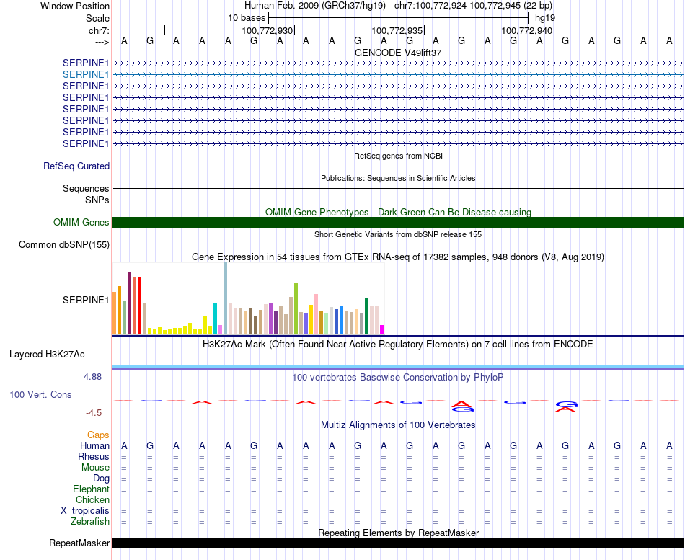Click the RepeatMasker track label
The height and width of the screenshot is (560, 685).
79,543
